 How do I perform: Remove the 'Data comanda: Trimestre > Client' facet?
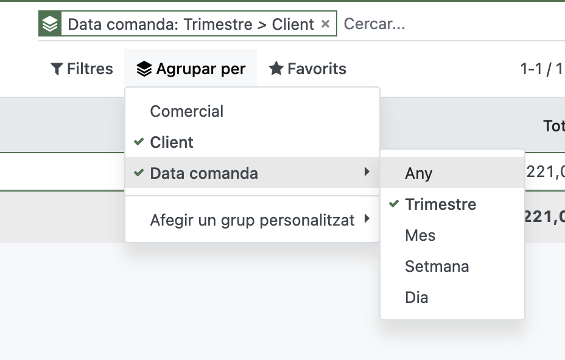pos(325,24)
